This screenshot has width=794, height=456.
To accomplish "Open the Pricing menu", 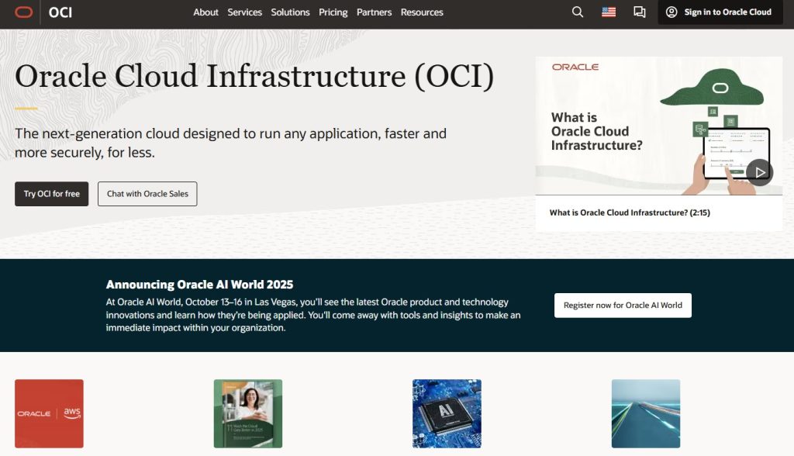I will click(x=333, y=12).
